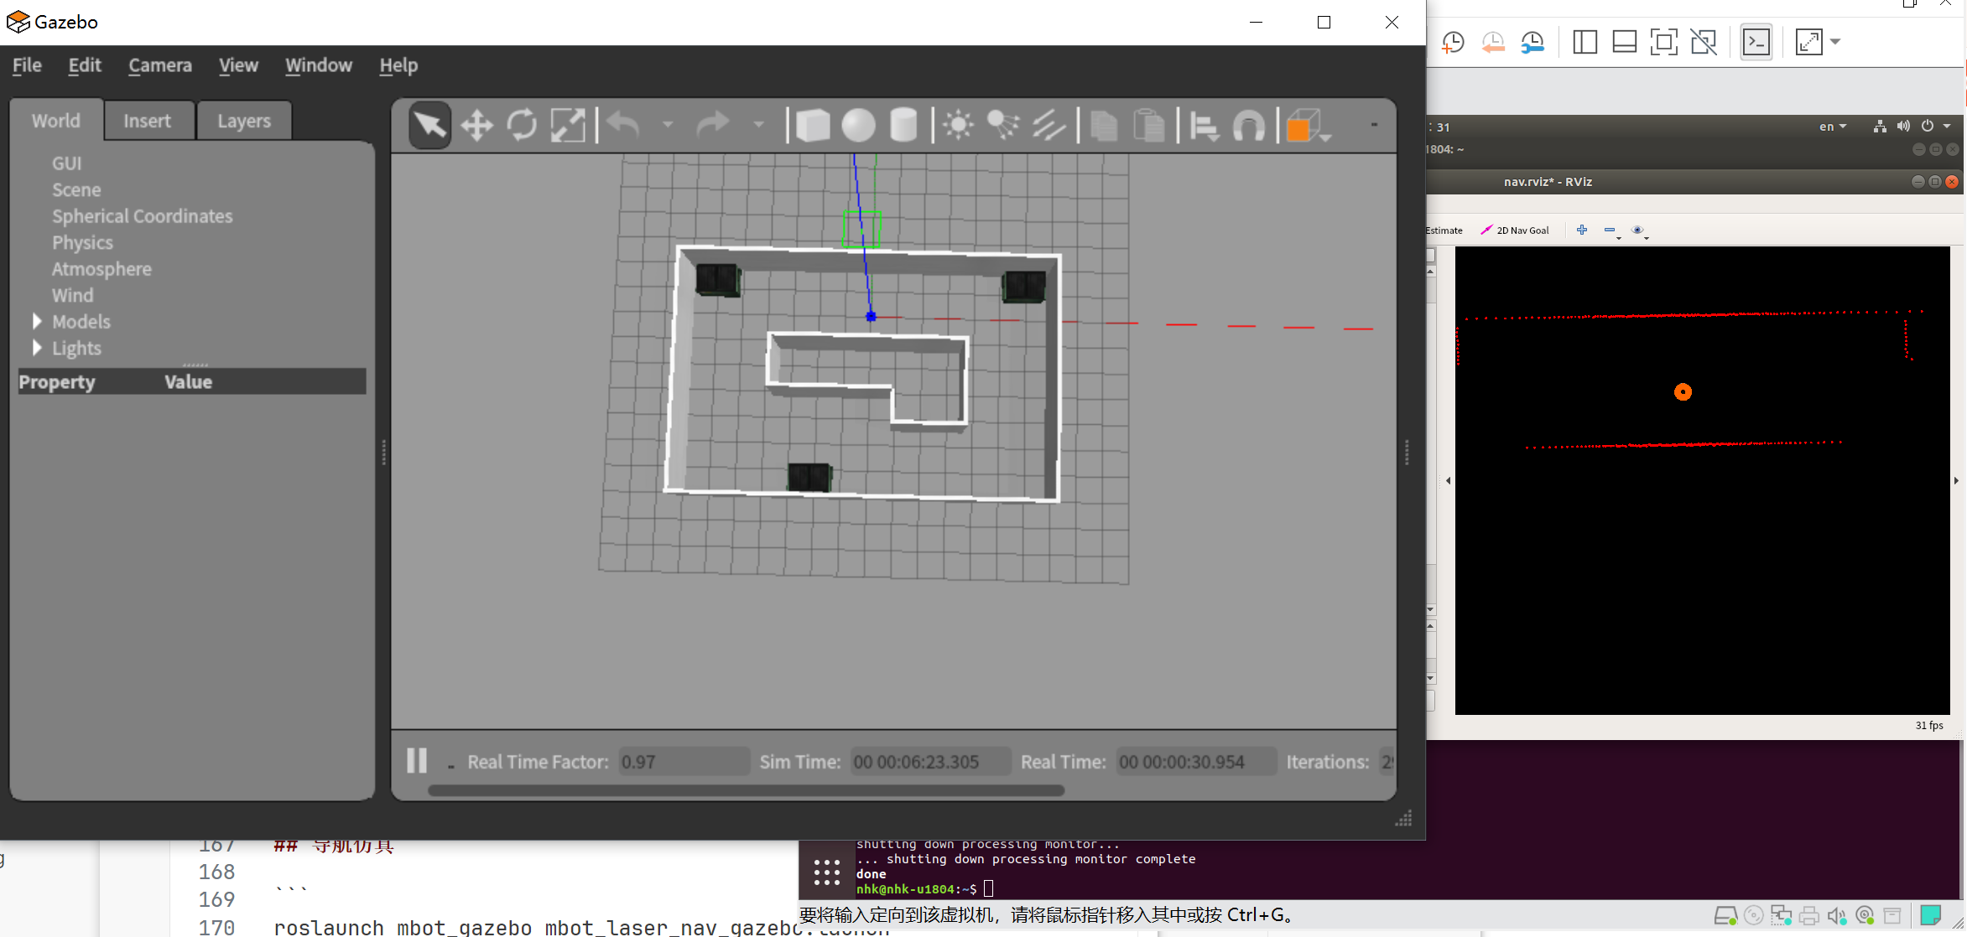Open the undo history dropdown arrow
This screenshot has height=937, width=1967.
click(x=668, y=125)
